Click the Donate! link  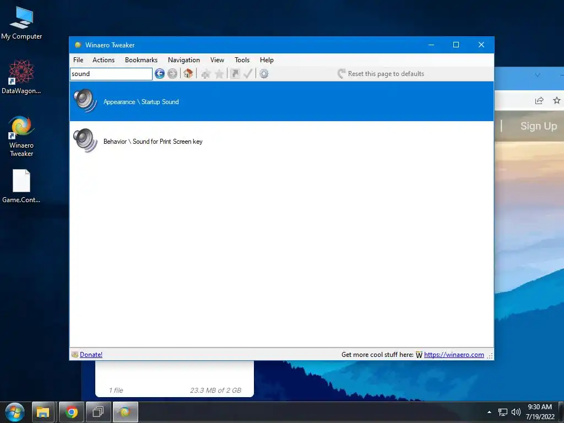point(91,355)
